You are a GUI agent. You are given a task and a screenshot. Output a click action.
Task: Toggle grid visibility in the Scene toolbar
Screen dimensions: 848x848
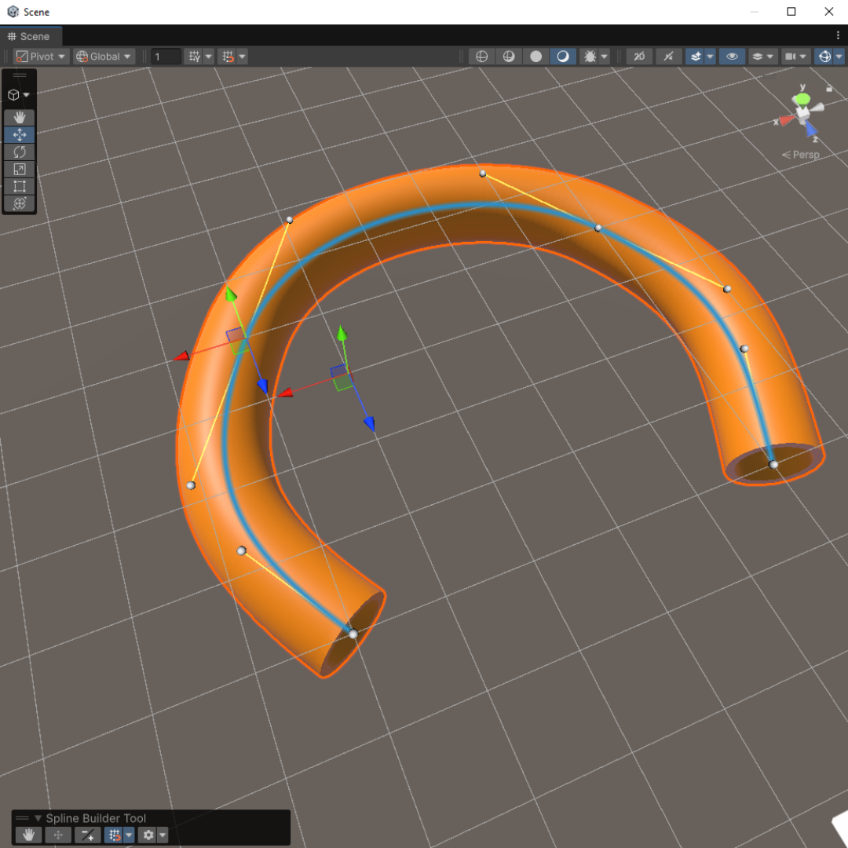[x=194, y=57]
